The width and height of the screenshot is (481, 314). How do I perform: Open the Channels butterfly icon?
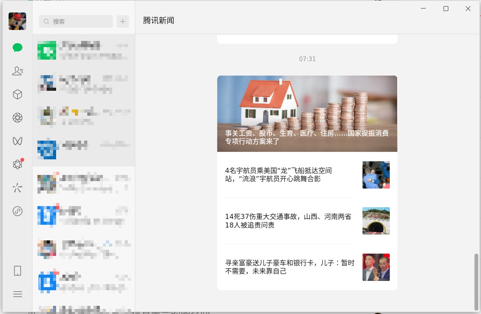18,141
